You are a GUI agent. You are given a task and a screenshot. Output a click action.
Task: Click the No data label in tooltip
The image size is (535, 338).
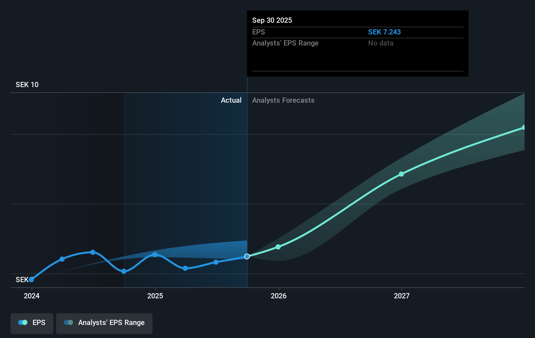(x=381, y=43)
